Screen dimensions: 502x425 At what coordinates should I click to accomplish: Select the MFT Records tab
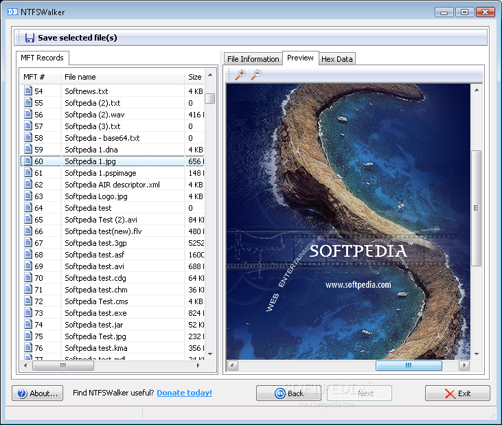[43, 58]
